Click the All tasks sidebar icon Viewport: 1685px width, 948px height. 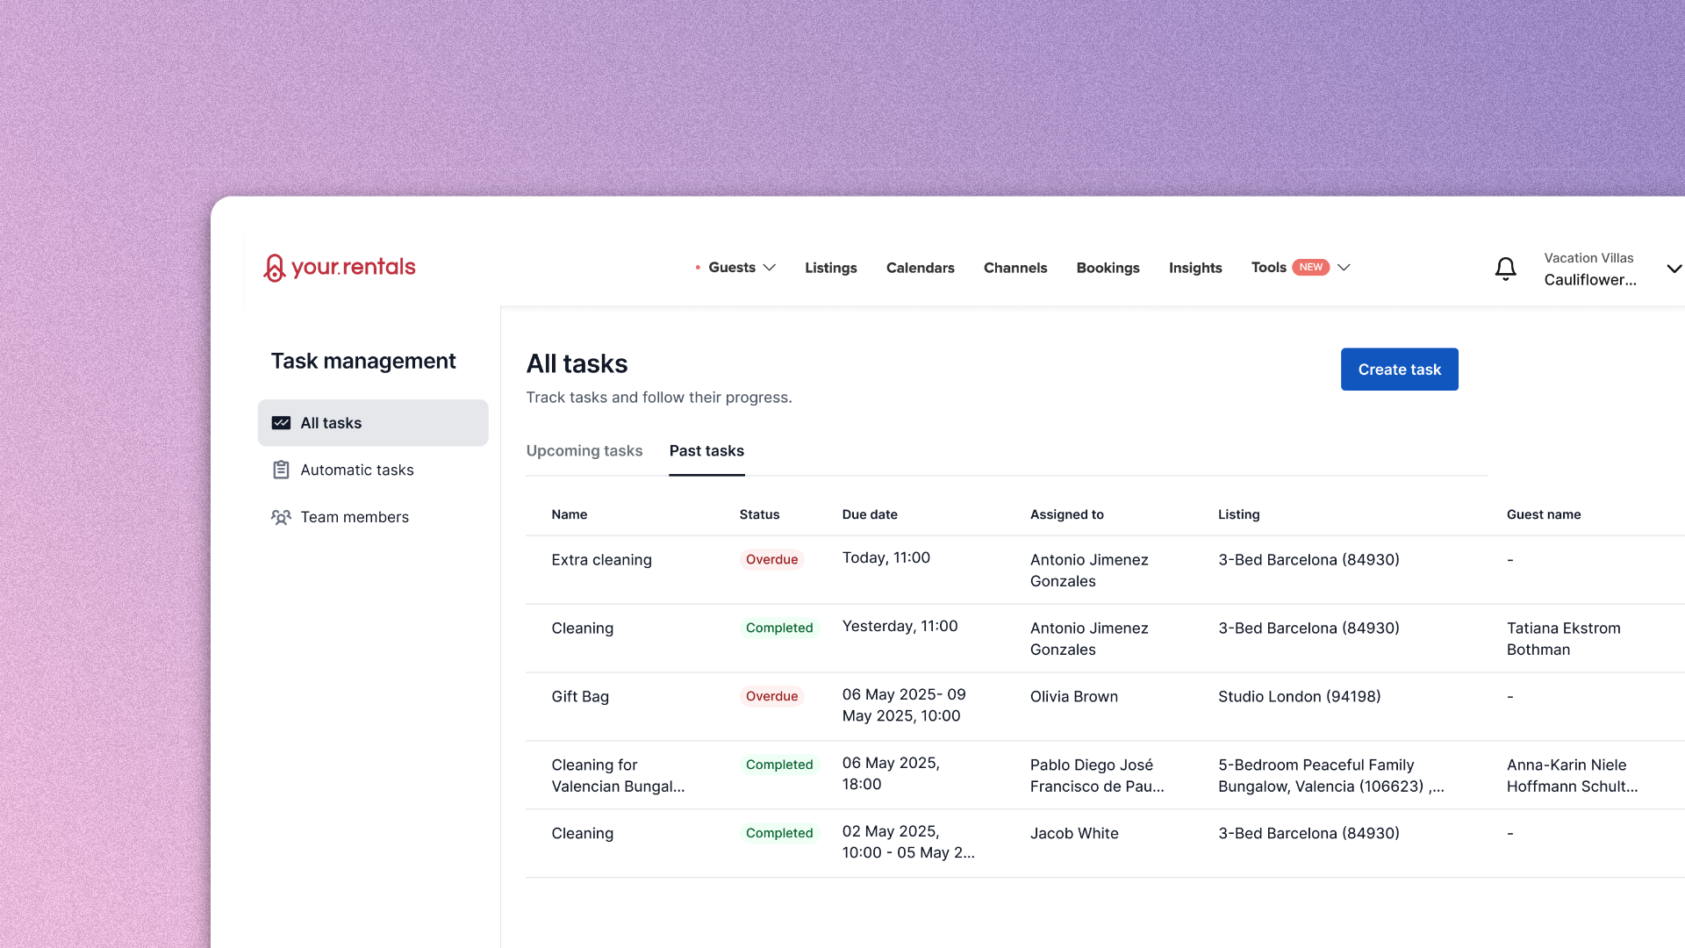(281, 423)
